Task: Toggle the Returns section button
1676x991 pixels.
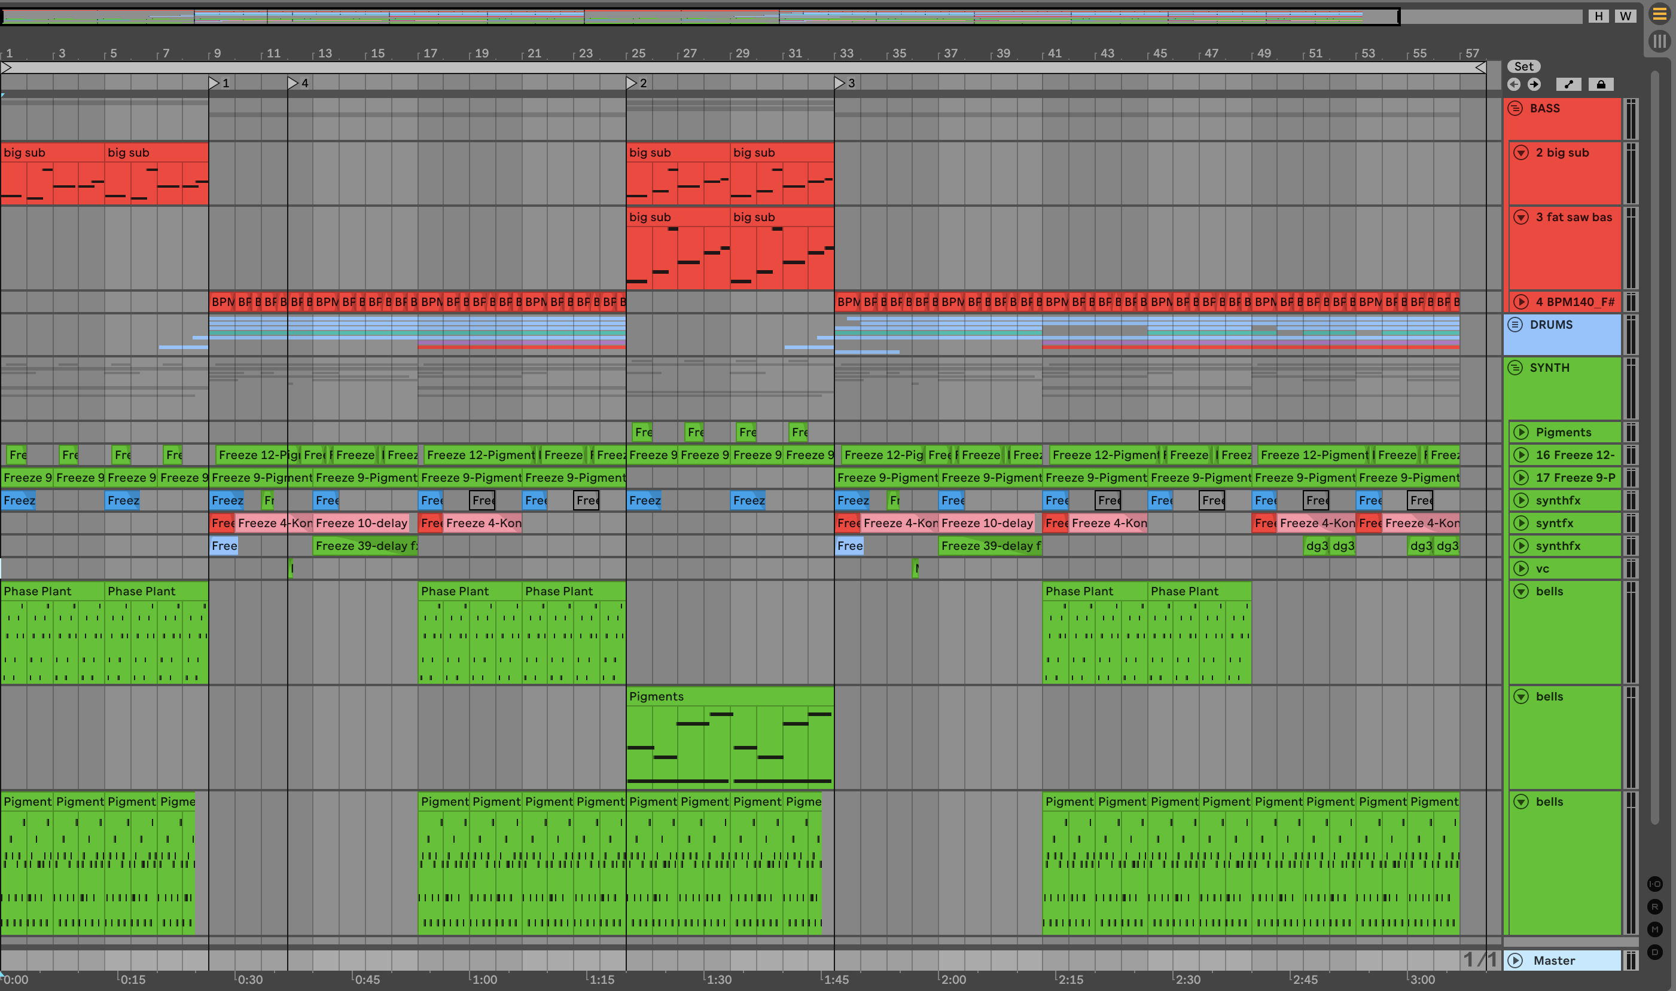Action: [x=1654, y=907]
